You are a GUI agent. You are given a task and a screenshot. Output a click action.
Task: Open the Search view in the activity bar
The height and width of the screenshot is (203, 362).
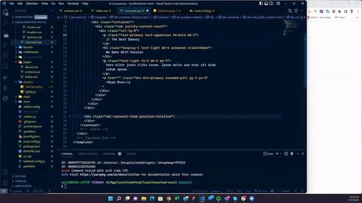[x=5, y=23]
